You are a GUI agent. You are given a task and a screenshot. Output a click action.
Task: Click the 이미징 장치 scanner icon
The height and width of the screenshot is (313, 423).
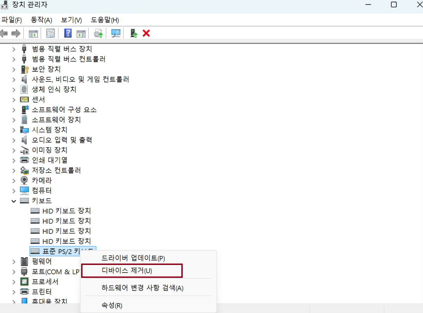[24, 150]
